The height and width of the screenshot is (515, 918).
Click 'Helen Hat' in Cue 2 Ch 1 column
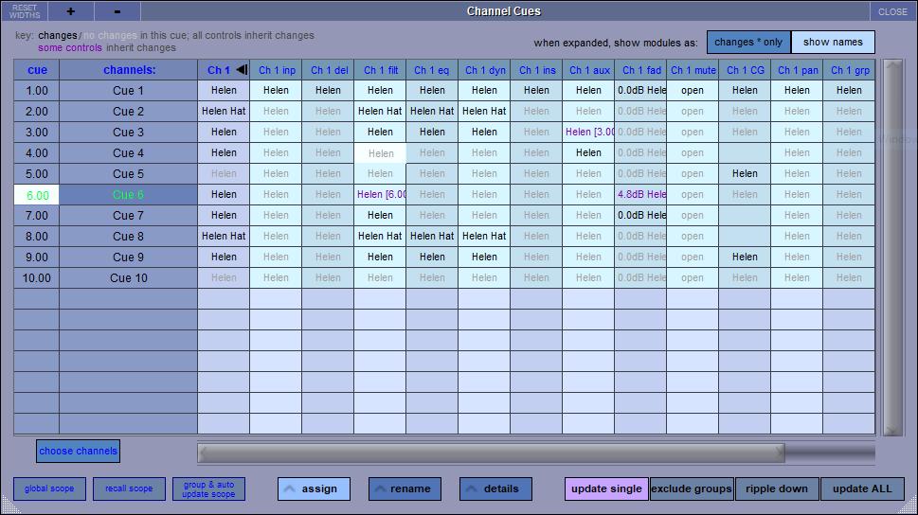coord(224,111)
